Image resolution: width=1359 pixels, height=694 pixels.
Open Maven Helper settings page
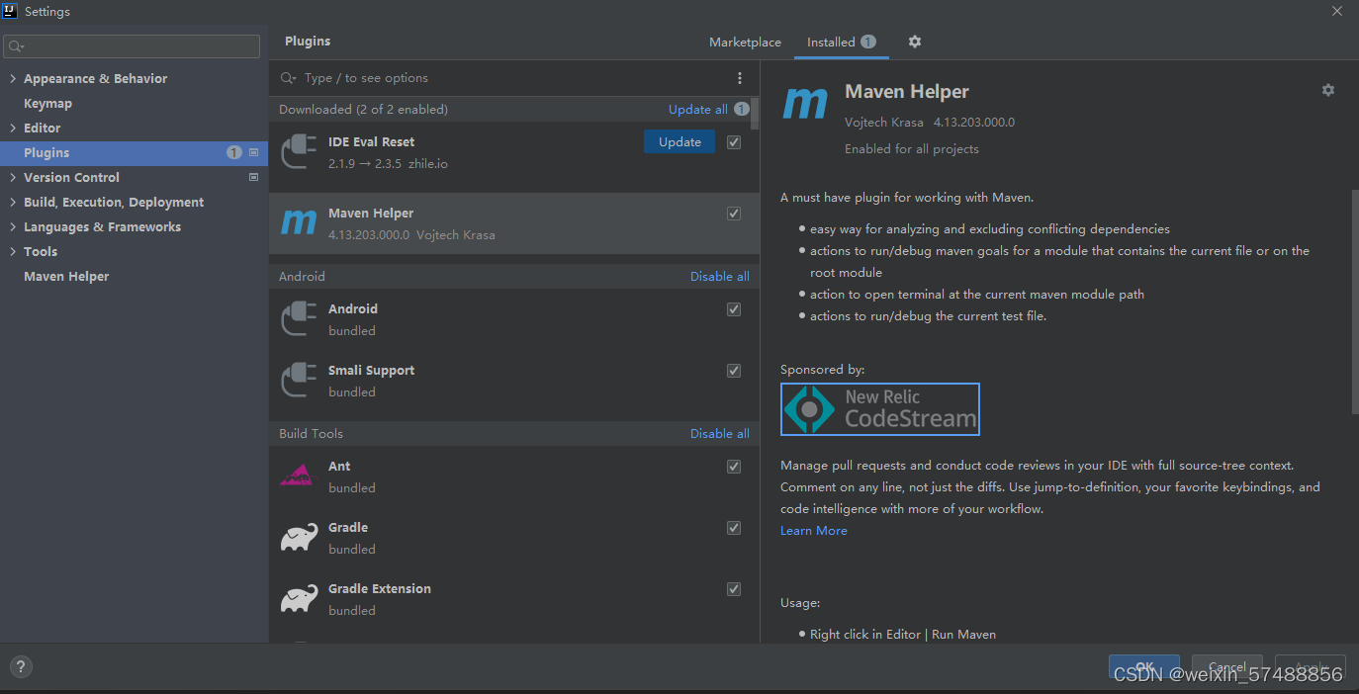(66, 276)
